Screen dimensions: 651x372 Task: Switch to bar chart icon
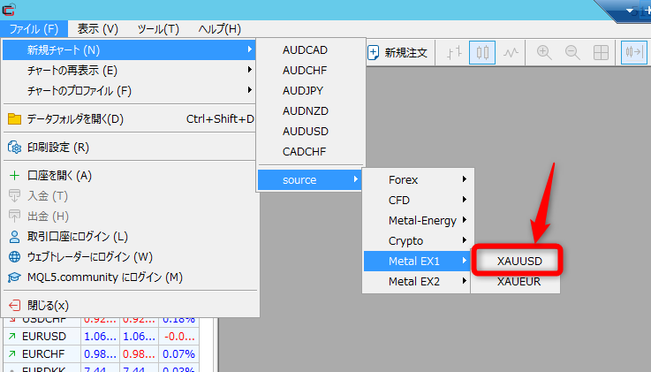coord(454,53)
